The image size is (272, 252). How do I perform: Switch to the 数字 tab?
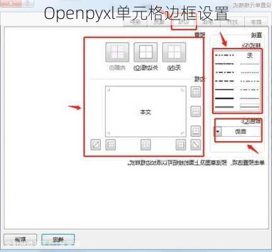(256, 22)
